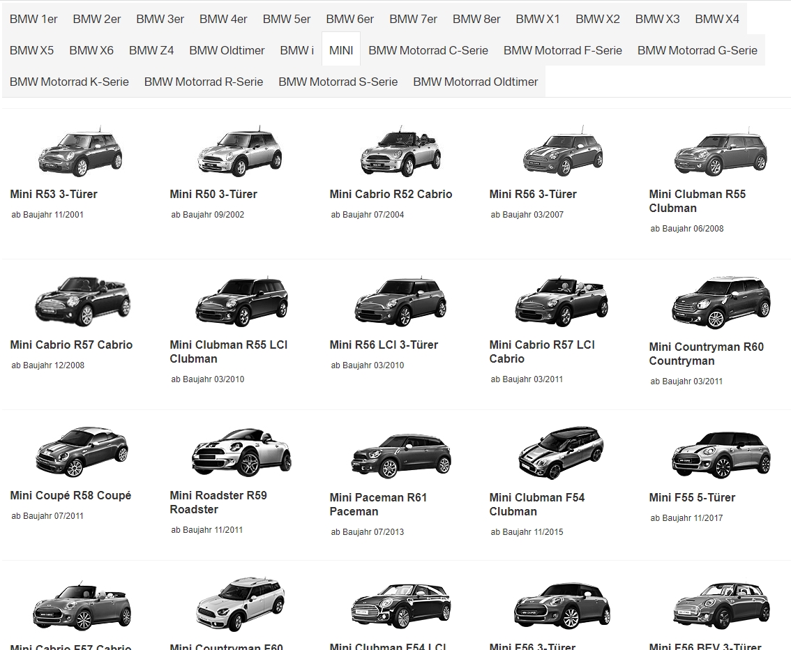This screenshot has width=791, height=650.
Task: Switch to BMW Motorrad R-Serie tab
Action: 204,82
